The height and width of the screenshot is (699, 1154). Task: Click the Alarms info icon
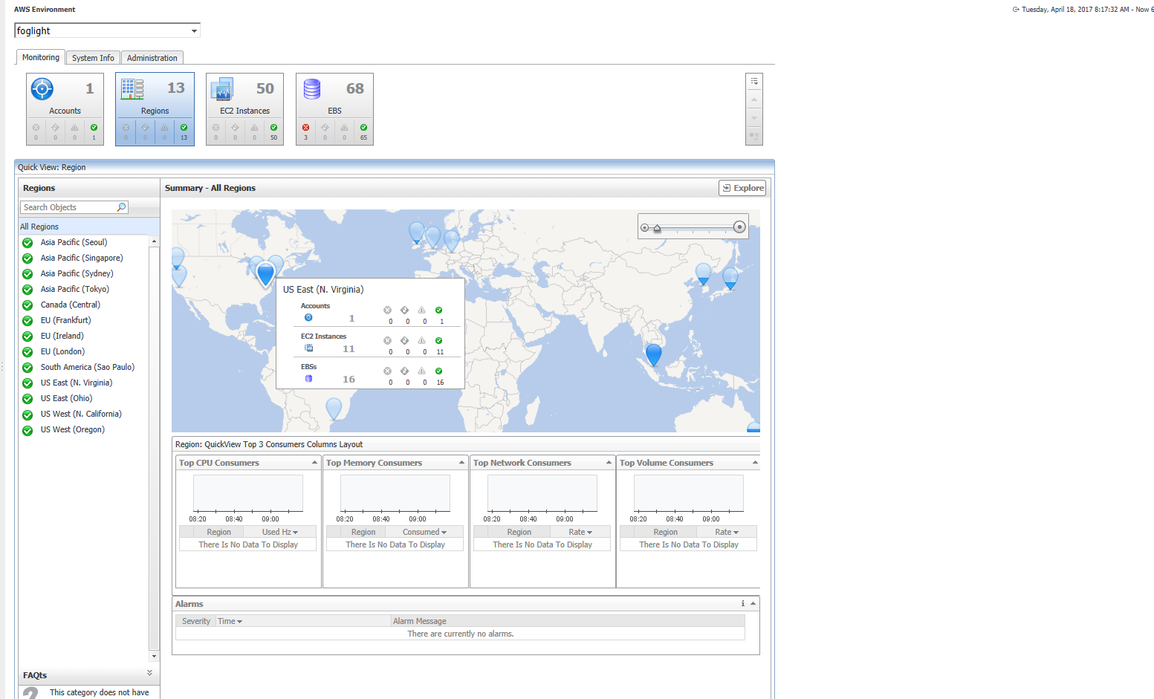click(742, 604)
